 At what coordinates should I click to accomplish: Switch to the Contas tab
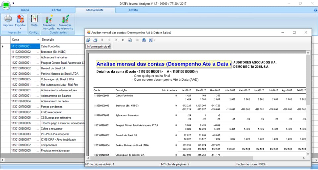(x=56, y=10)
